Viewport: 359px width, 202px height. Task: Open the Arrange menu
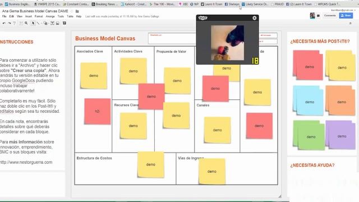coord(50,16)
